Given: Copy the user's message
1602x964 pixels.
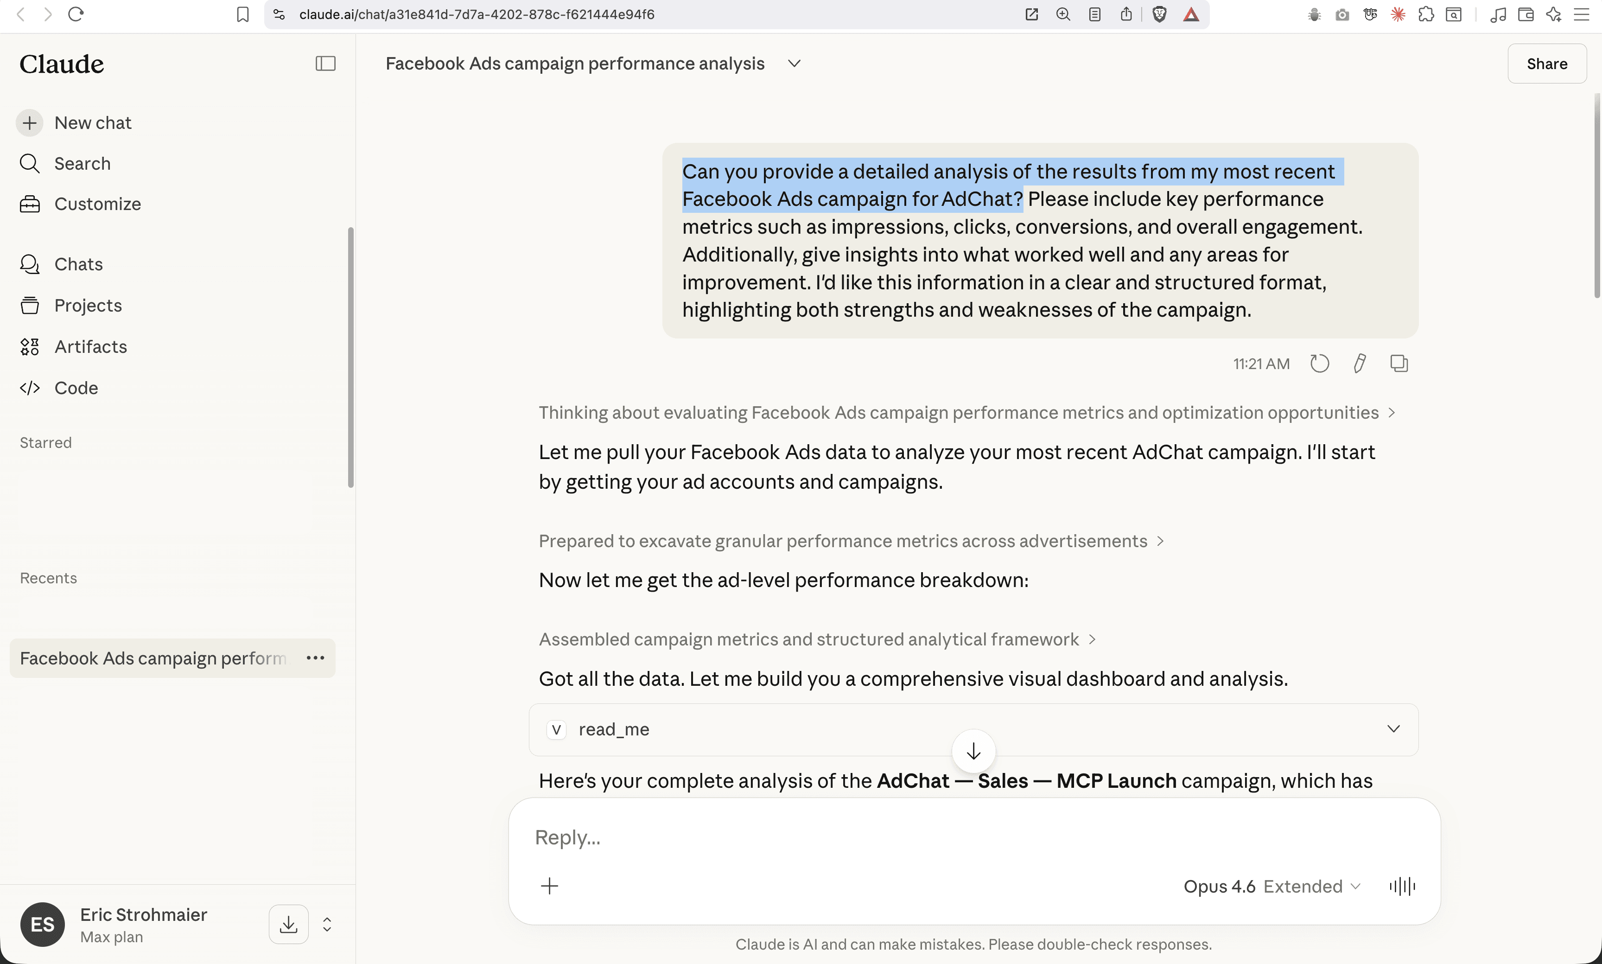Looking at the screenshot, I should [1399, 363].
